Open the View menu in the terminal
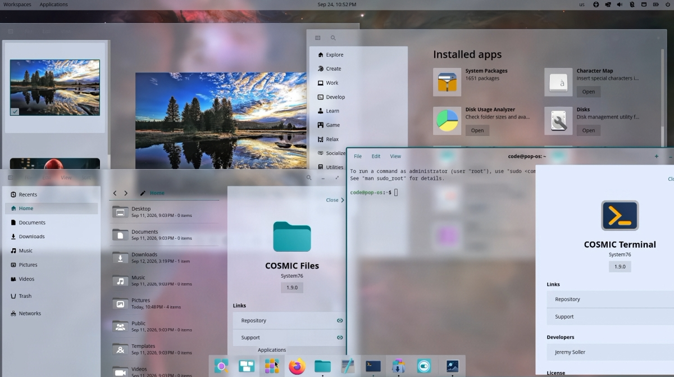Image resolution: width=674 pixels, height=377 pixels. (x=395, y=156)
